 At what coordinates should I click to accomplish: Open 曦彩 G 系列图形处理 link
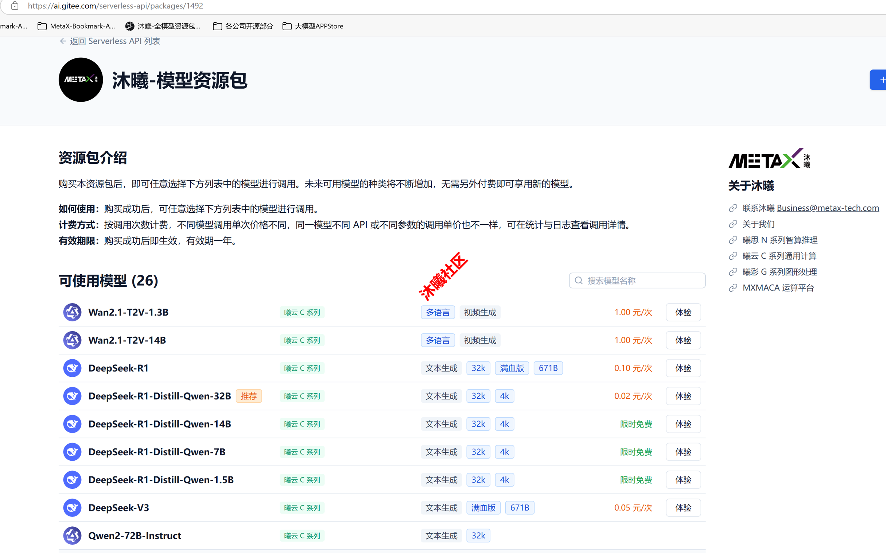pyautogui.click(x=780, y=272)
